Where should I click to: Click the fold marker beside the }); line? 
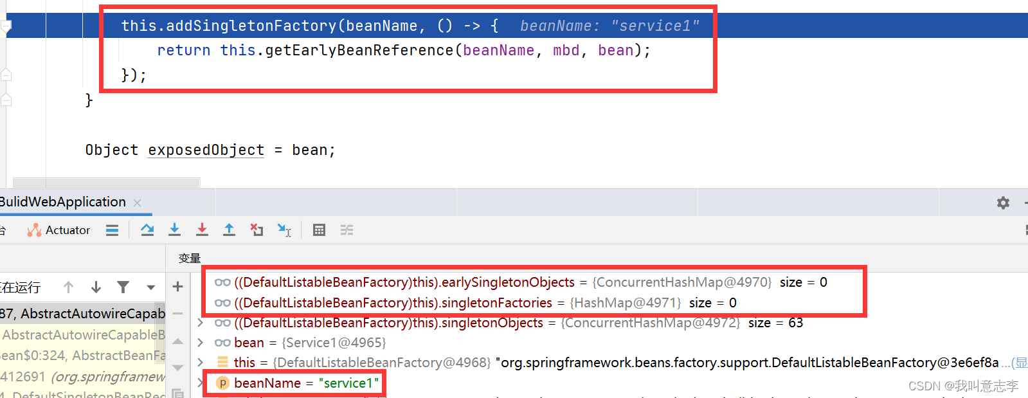pos(6,75)
